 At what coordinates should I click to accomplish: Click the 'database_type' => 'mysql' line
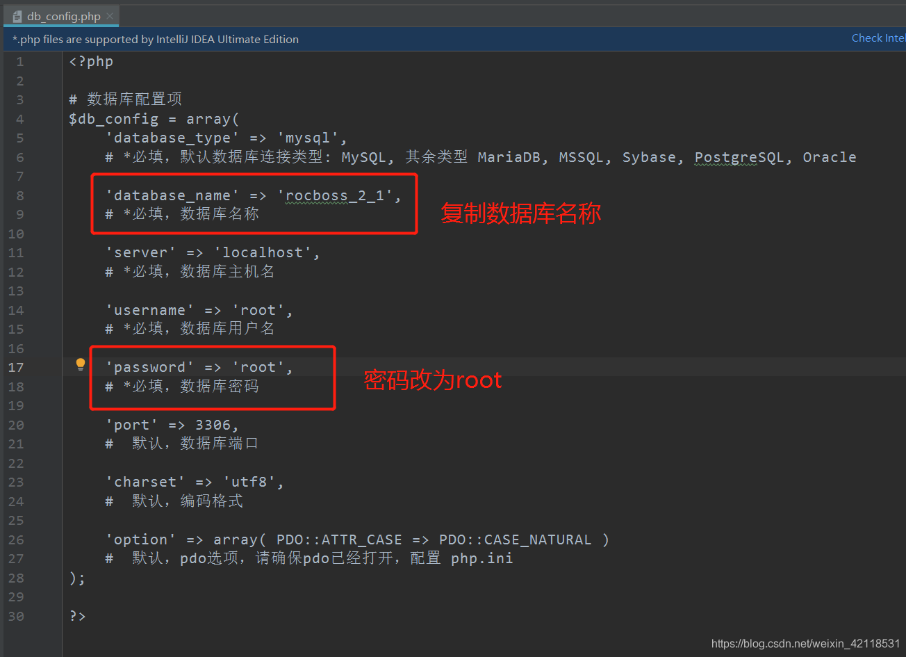pos(226,138)
